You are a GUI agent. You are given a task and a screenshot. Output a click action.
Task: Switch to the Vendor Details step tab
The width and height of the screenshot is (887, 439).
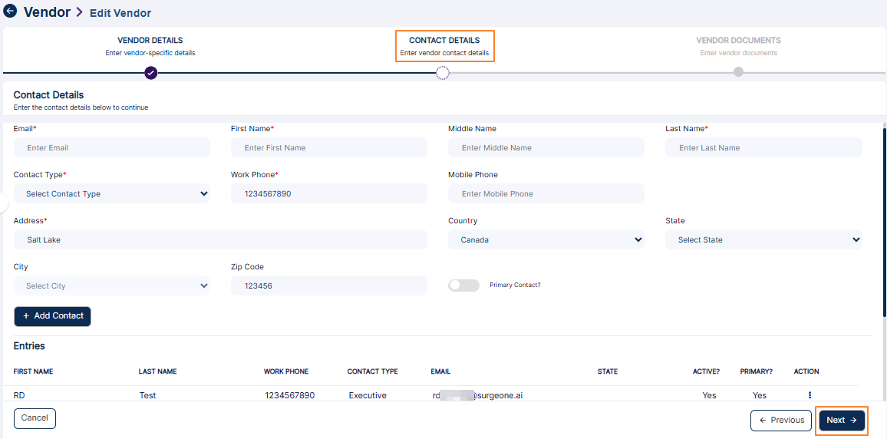[x=150, y=46]
